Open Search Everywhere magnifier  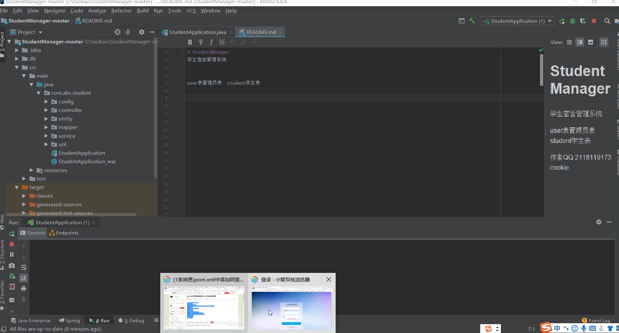pos(607,21)
